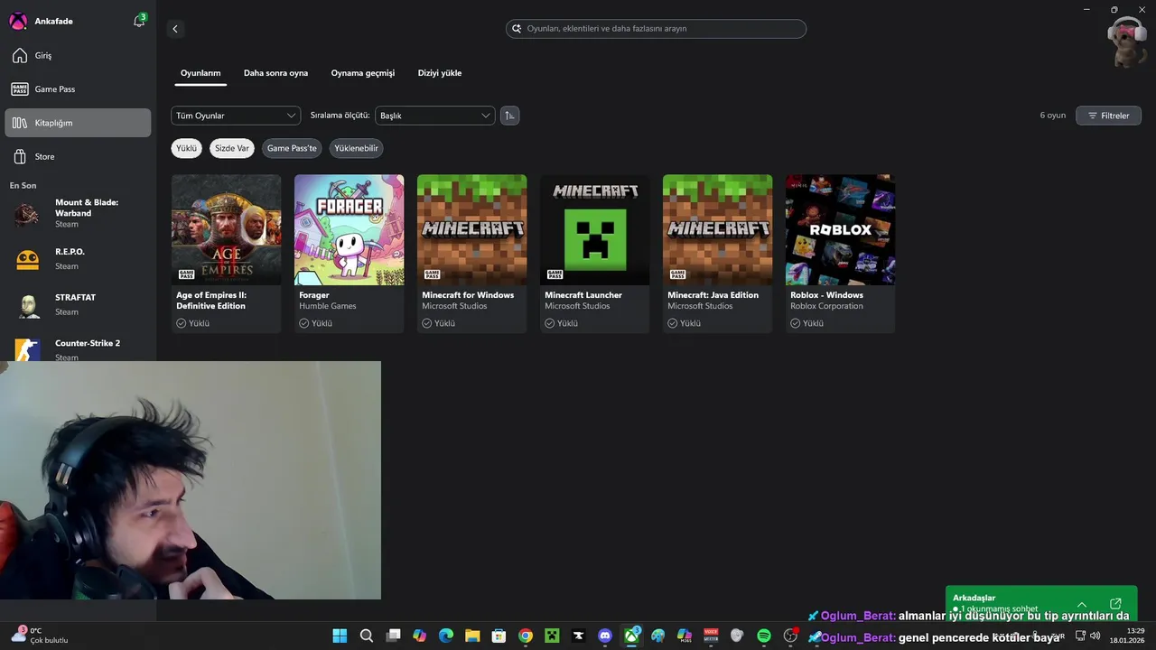Open Microsoft Store from taskbar
The image size is (1156, 650).
(x=499, y=636)
